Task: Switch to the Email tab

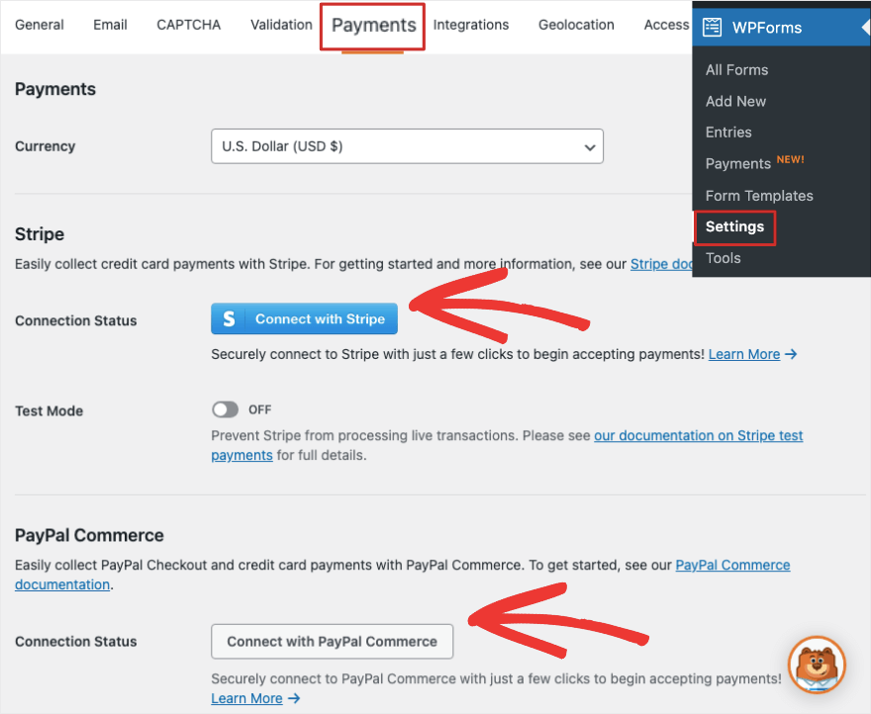Action: 110,25
